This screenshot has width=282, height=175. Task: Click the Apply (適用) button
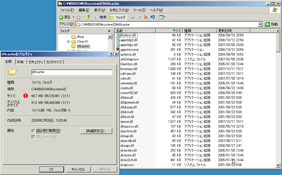click(105, 169)
